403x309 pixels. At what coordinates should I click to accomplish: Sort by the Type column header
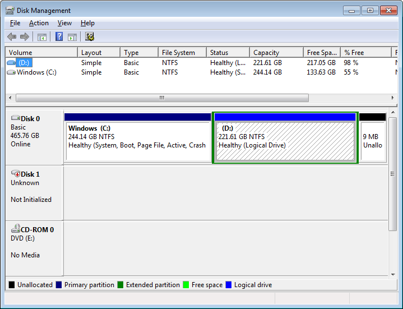pos(140,53)
